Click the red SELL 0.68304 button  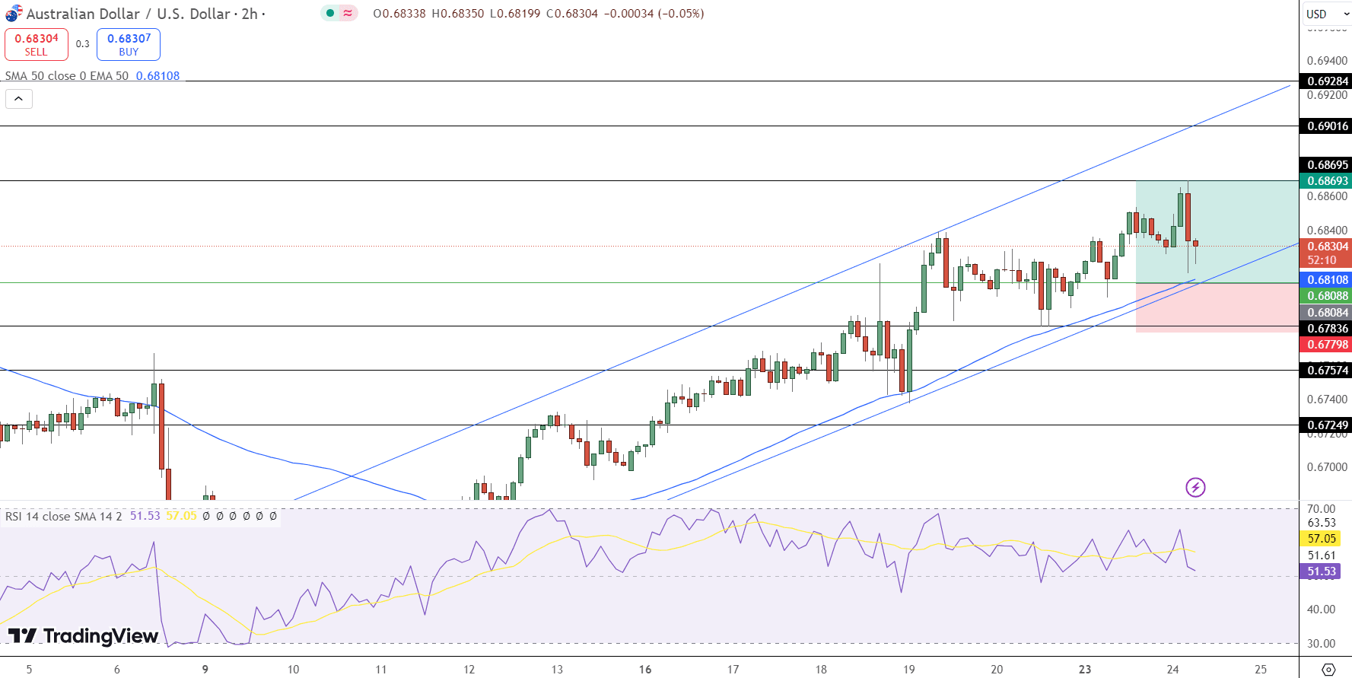tap(37, 45)
